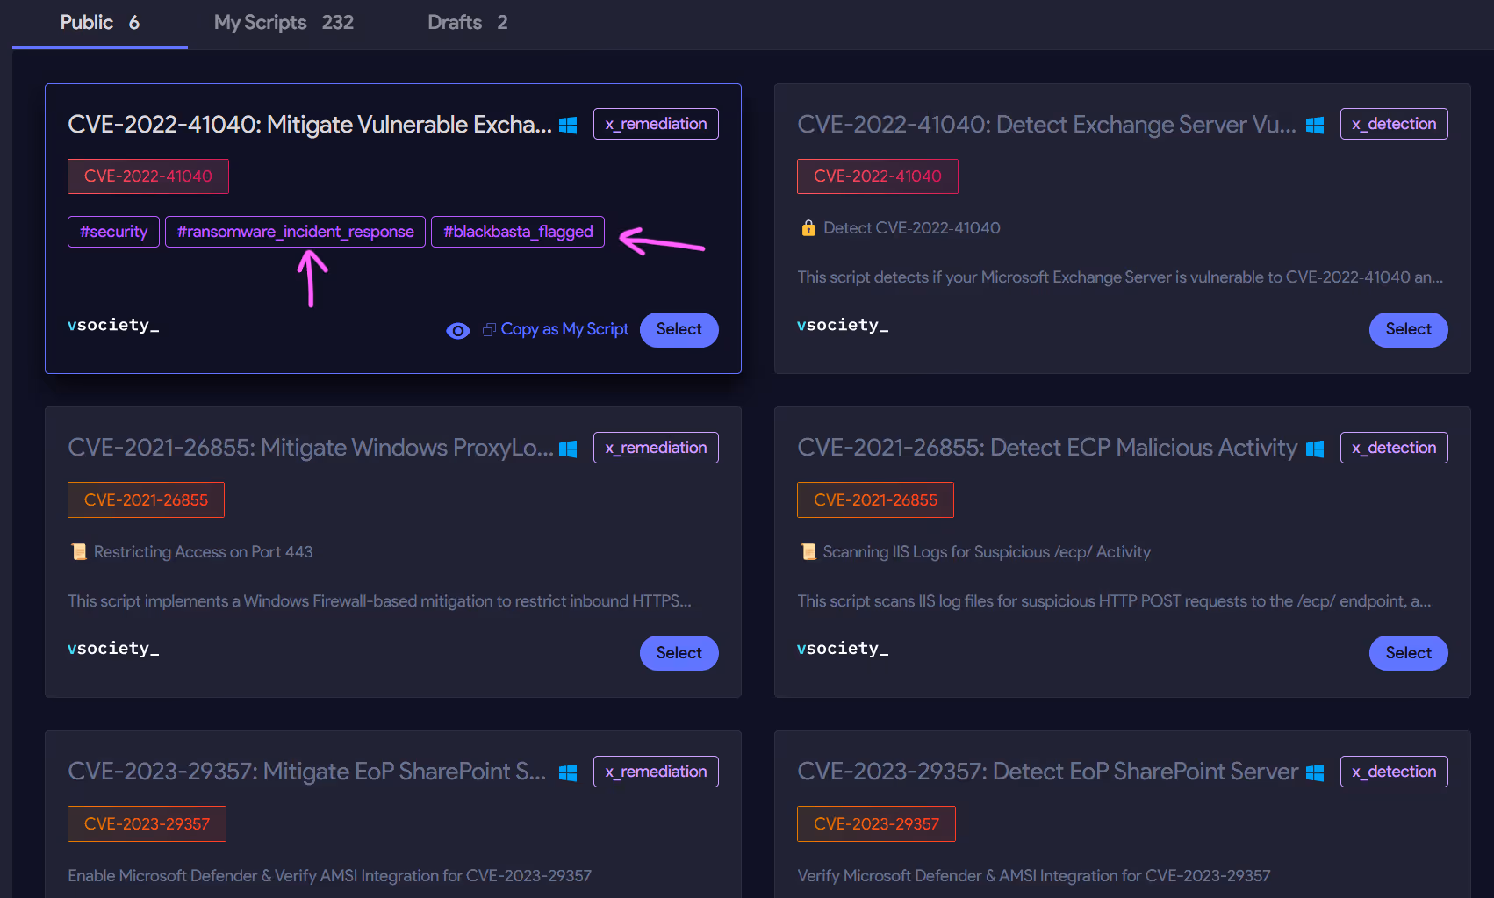The height and width of the screenshot is (898, 1494).
Task: Click vsociety_ author on CVE-2022-41040 Detect card
Action: point(843,326)
